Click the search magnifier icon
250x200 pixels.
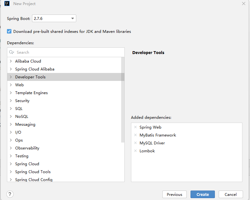tap(11, 52)
